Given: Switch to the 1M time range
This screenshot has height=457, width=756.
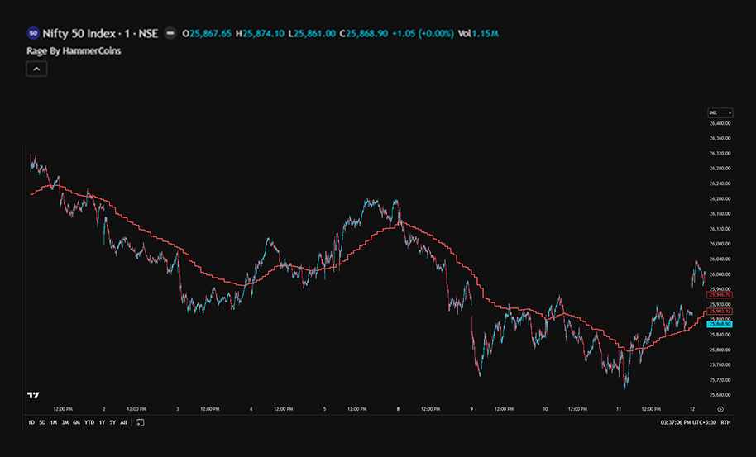Looking at the screenshot, I should pos(54,422).
